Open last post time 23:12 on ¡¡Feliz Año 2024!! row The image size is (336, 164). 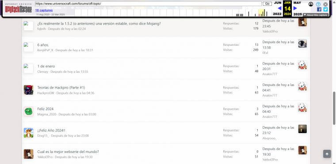click(x=279, y=130)
